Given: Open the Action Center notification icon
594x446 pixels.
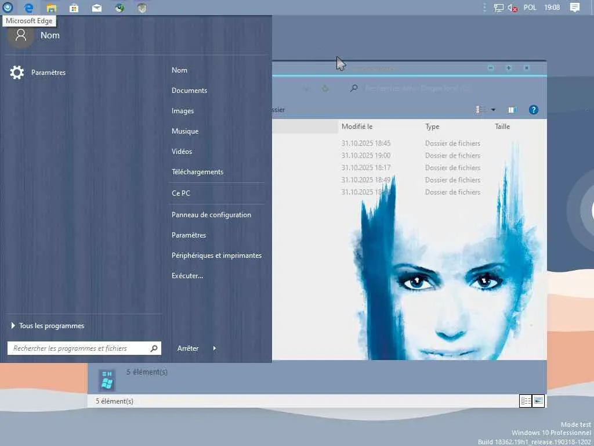Looking at the screenshot, I should point(575,8).
